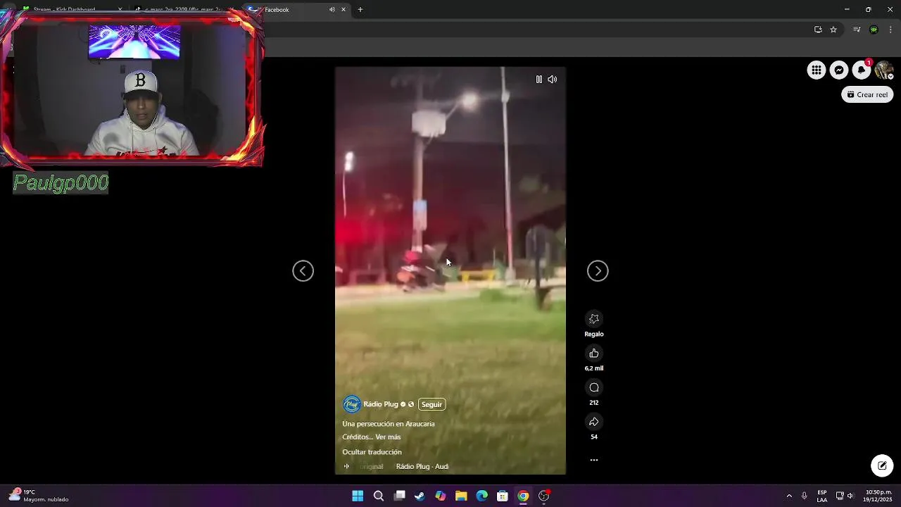Screen dimensions: 901x507
Task: Mute the reel's sound
Action: click(x=553, y=80)
